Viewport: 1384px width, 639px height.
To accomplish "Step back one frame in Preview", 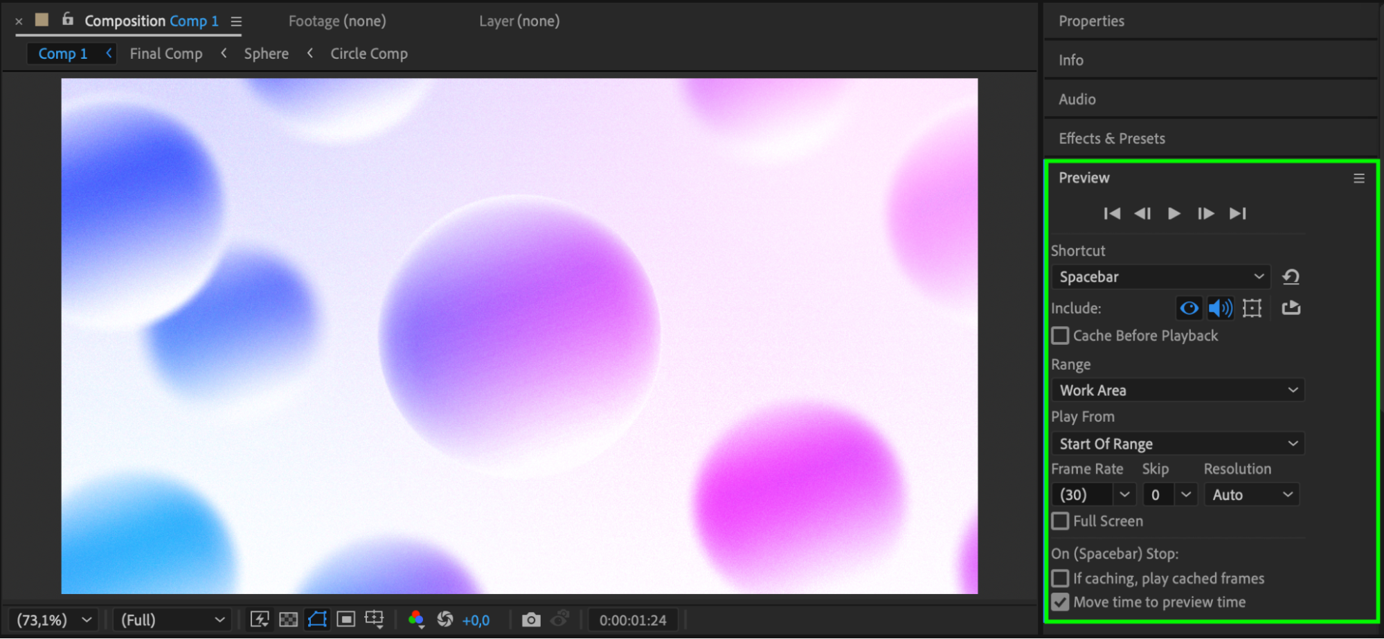I will tap(1143, 213).
